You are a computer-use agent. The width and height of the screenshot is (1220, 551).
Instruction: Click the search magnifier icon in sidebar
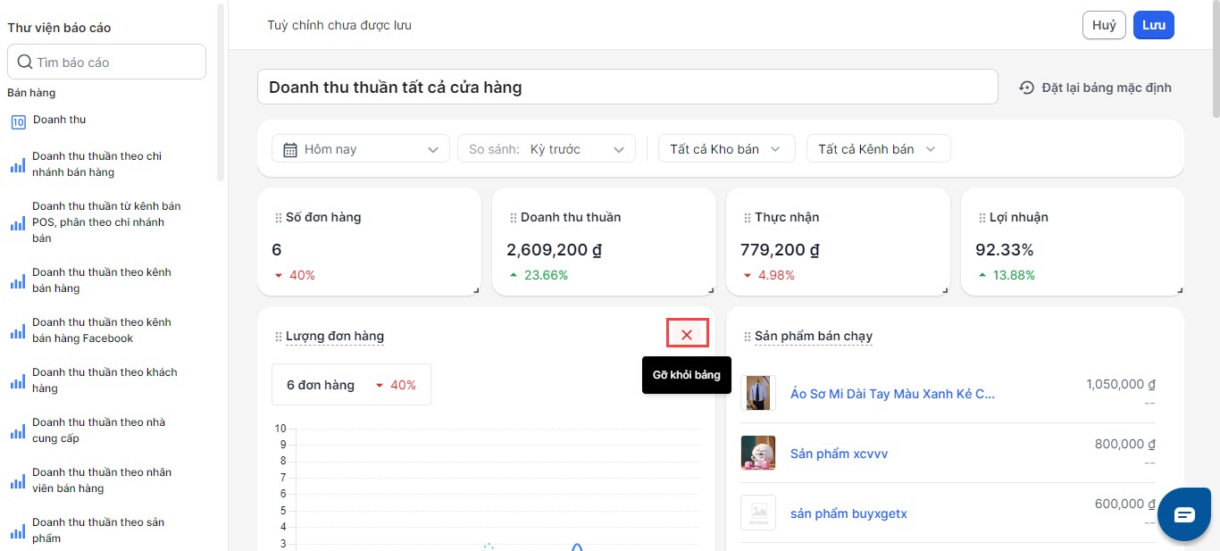pyautogui.click(x=25, y=63)
